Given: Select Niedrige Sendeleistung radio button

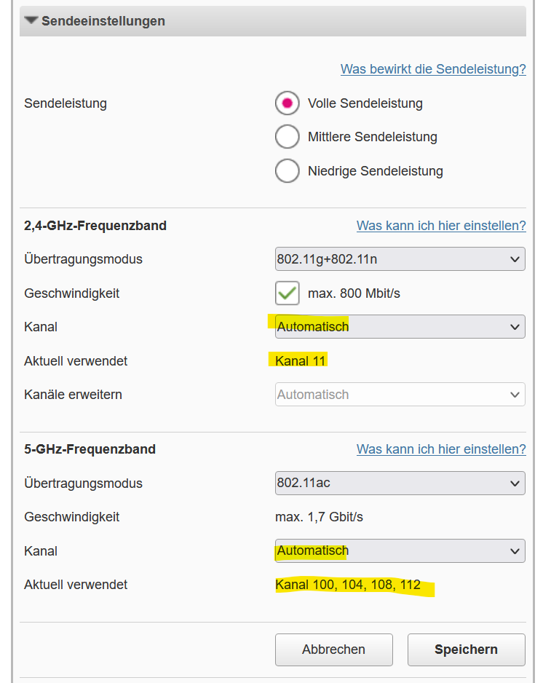Looking at the screenshot, I should point(288,171).
